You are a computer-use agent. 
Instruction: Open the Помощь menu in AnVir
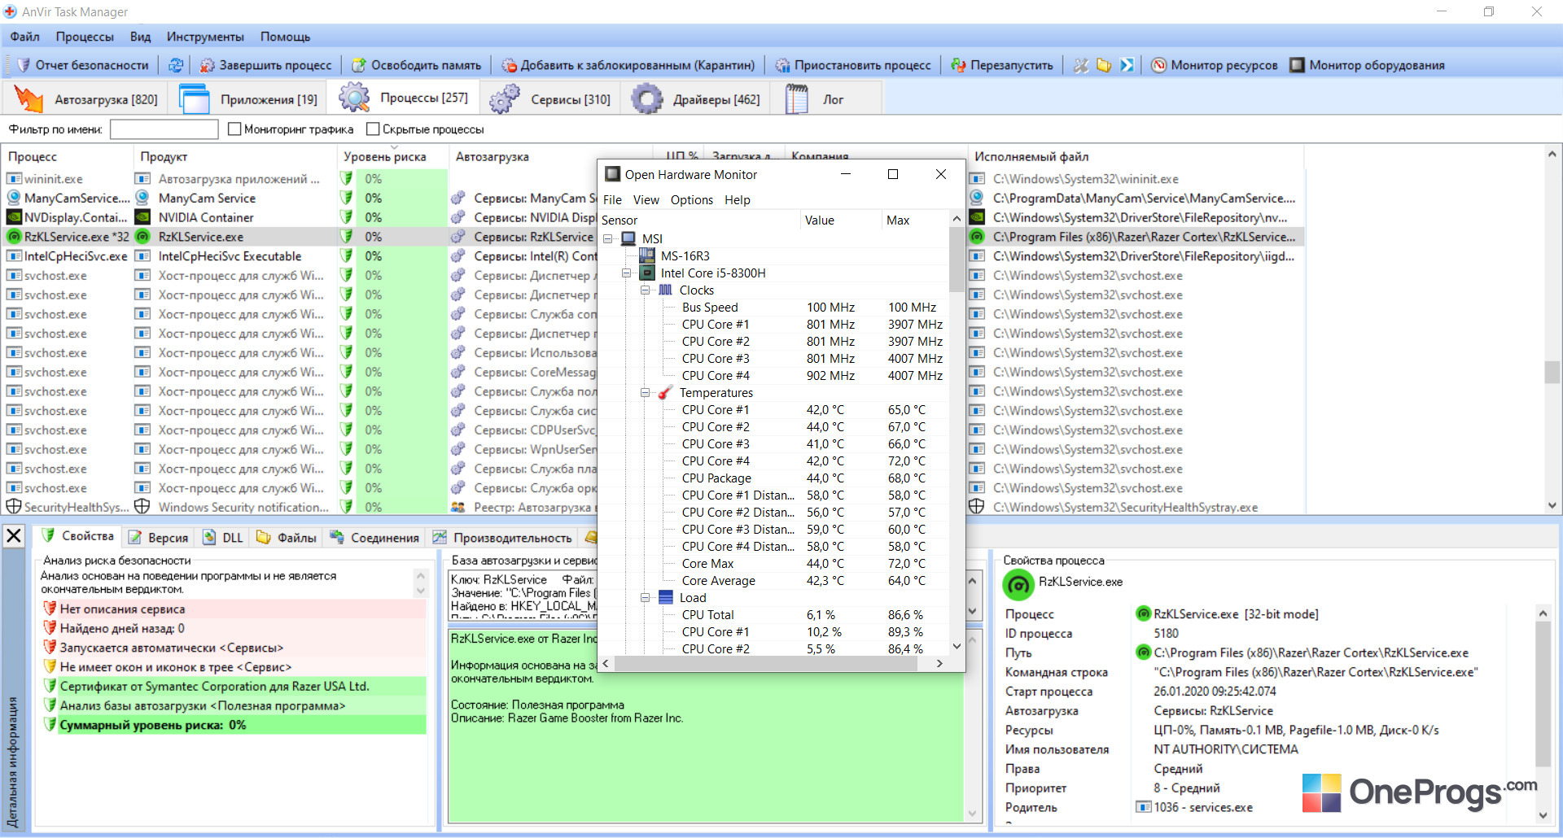coord(285,37)
